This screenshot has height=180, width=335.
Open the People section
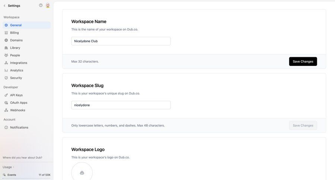pyautogui.click(x=27, y=55)
